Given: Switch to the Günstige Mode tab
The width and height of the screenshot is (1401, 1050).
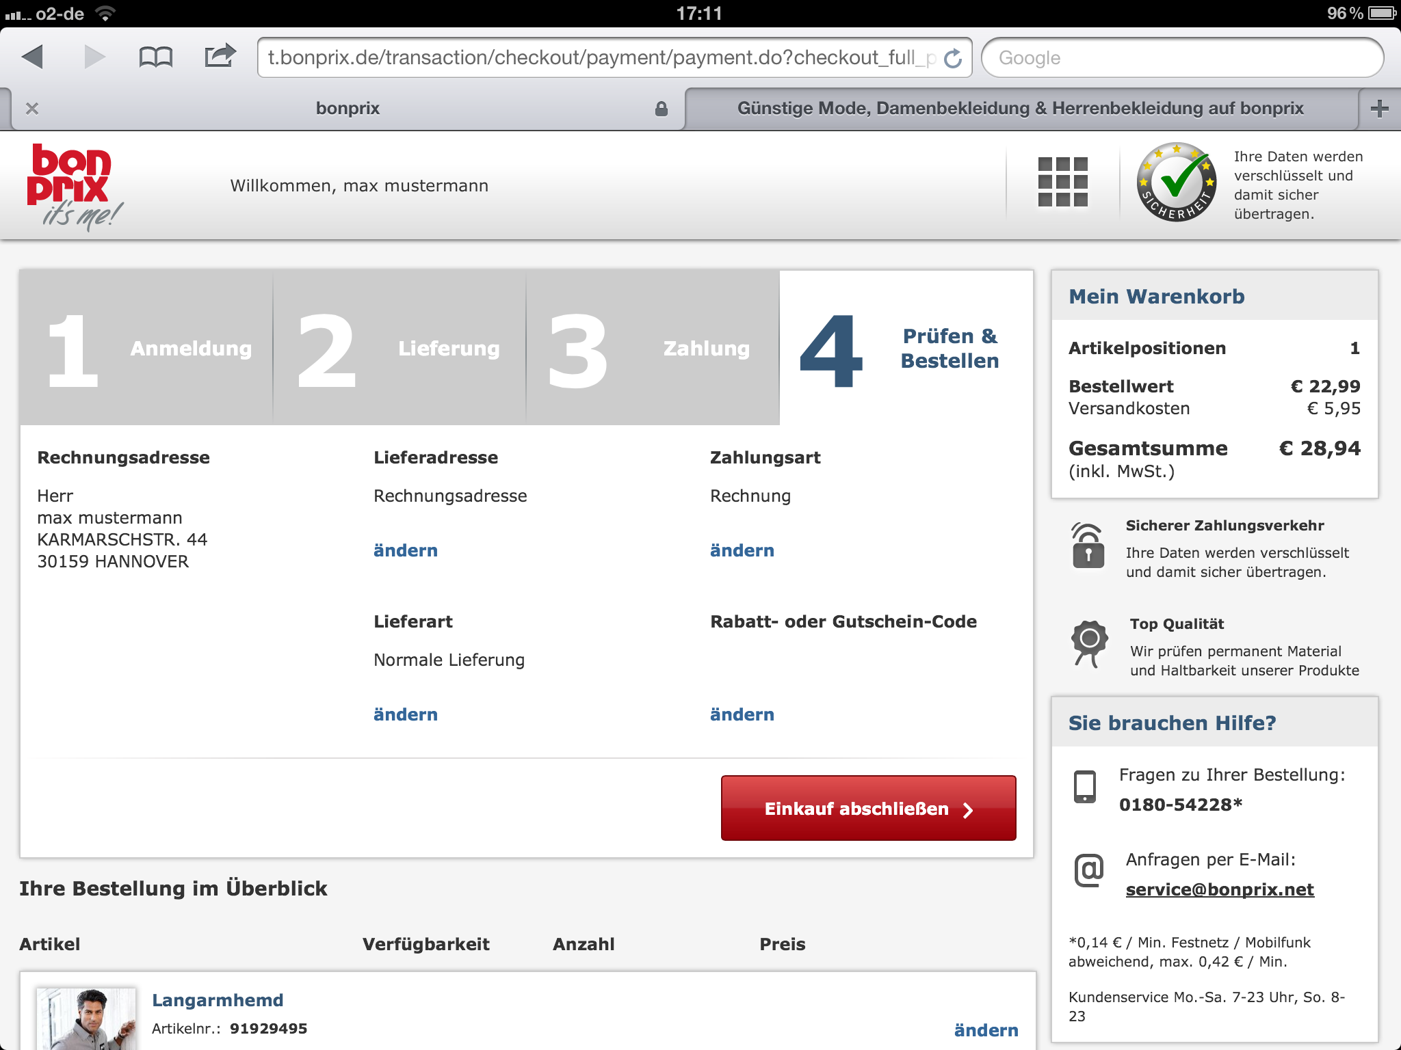Looking at the screenshot, I should pyautogui.click(x=1020, y=109).
